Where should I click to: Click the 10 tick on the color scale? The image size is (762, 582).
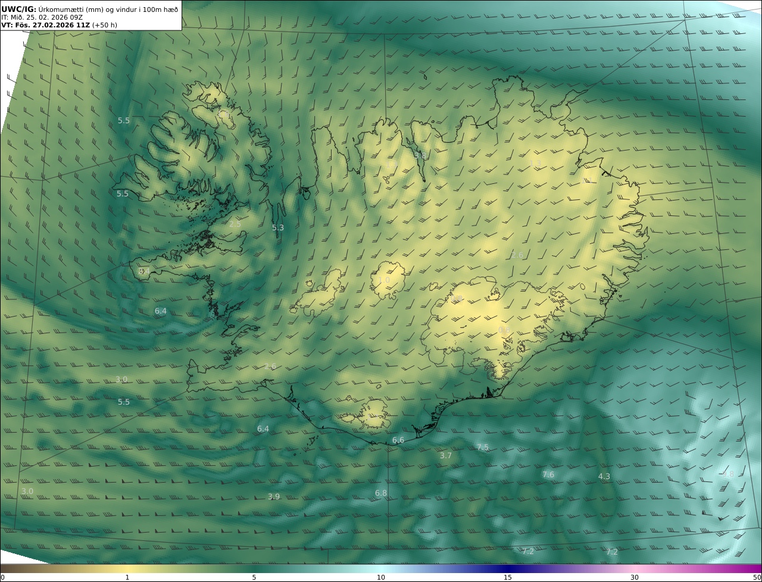tap(381, 577)
